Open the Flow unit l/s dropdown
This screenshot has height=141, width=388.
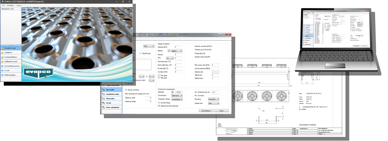click(170, 58)
